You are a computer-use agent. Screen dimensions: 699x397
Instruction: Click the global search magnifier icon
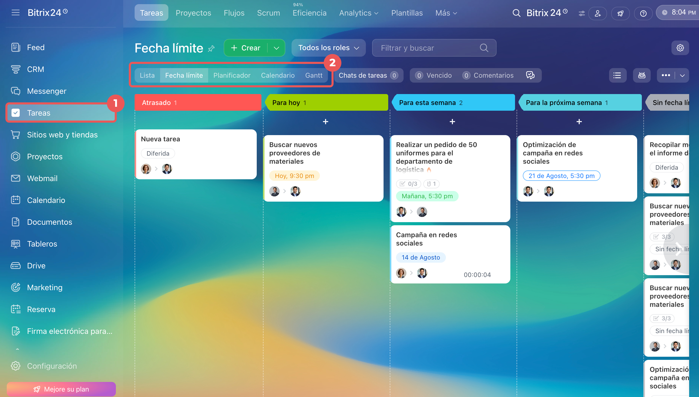pos(516,13)
